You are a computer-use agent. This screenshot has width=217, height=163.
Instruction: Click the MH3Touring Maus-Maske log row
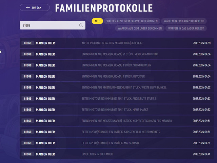point(117,109)
